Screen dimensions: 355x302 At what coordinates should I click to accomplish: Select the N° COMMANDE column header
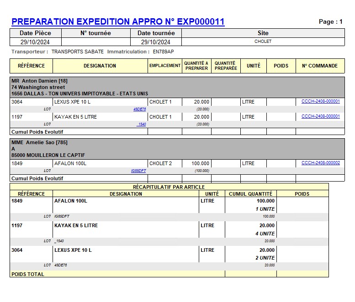coord(320,66)
